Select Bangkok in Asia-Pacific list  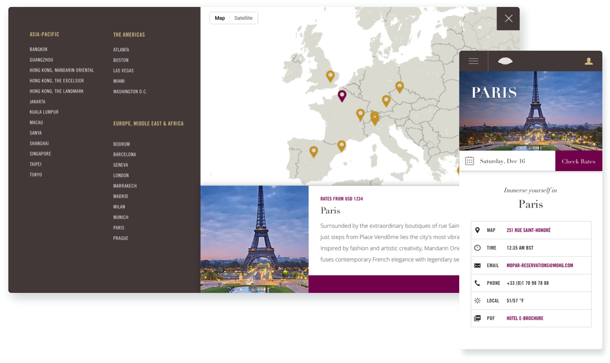[39, 49]
